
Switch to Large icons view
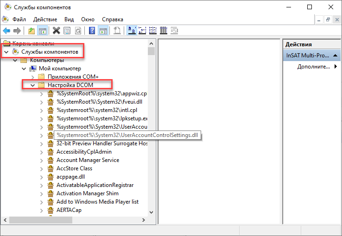(x=132, y=31)
